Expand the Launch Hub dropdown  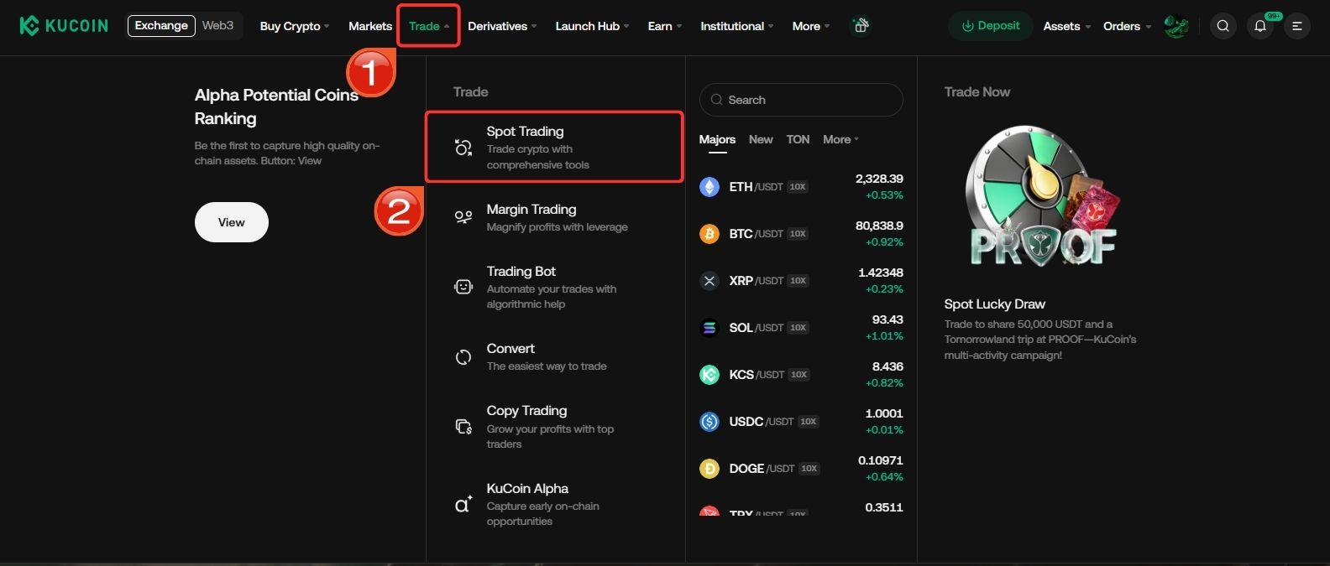tap(592, 26)
